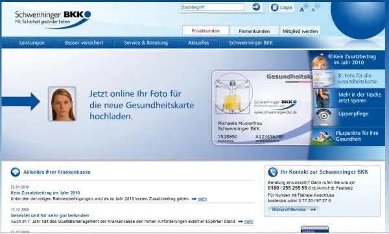Click the date 15.12.2009

(20, 209)
